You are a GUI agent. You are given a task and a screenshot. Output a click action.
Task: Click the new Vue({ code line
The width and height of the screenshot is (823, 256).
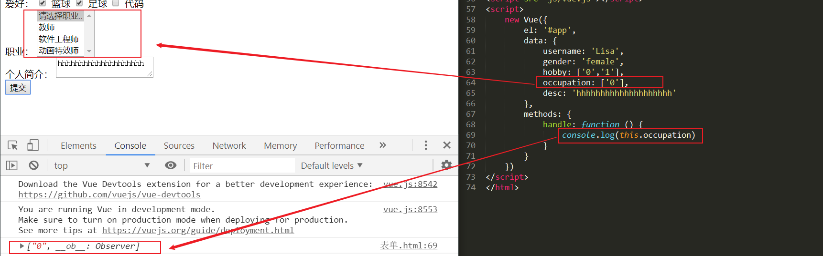click(x=526, y=20)
